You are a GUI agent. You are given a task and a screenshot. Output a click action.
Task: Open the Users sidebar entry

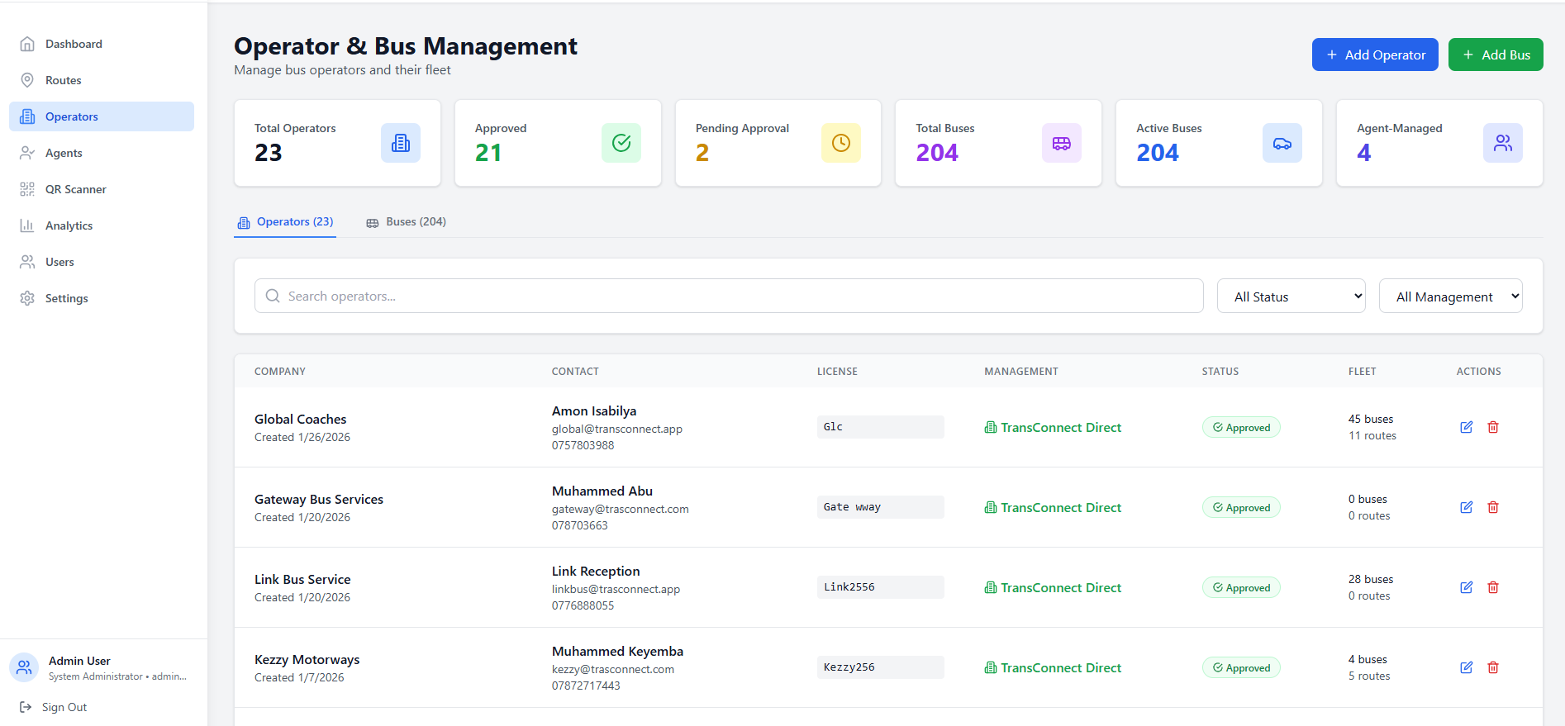click(102, 262)
